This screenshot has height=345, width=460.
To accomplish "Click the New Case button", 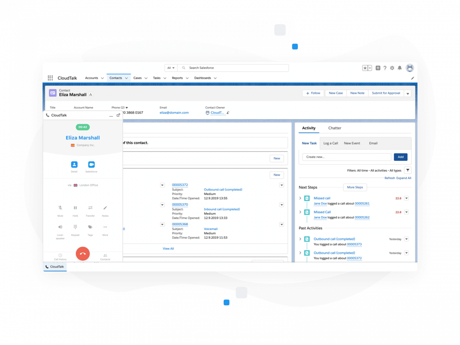I will [x=336, y=93].
